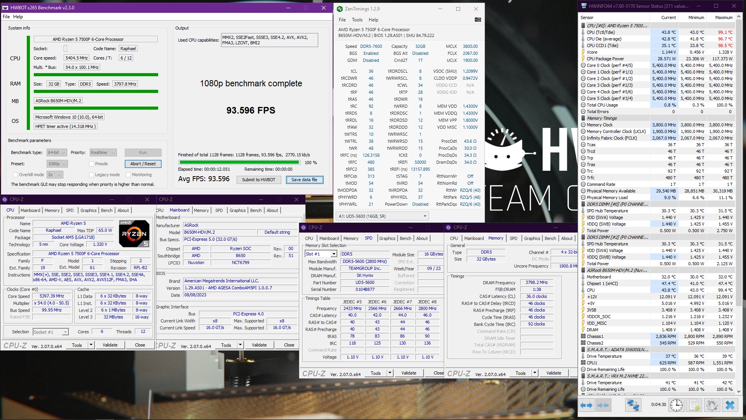Open the Tools menu in ZenTimings
Viewport: 746px width, 420px height.
(x=357, y=20)
